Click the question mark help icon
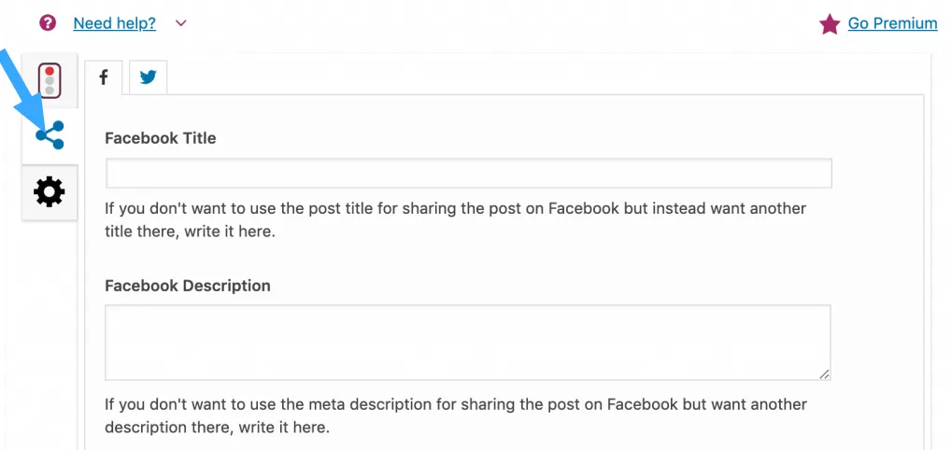This screenshot has width=951, height=450. (48, 22)
